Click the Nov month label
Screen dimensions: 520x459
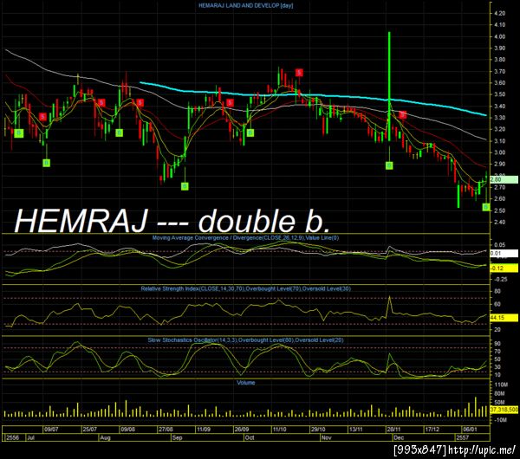(327, 437)
